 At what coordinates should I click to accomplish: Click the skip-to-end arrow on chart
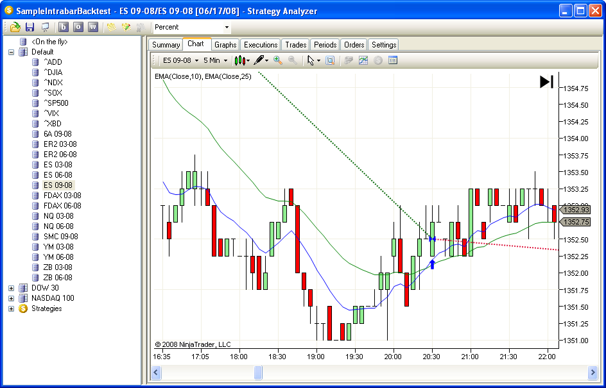(x=546, y=82)
